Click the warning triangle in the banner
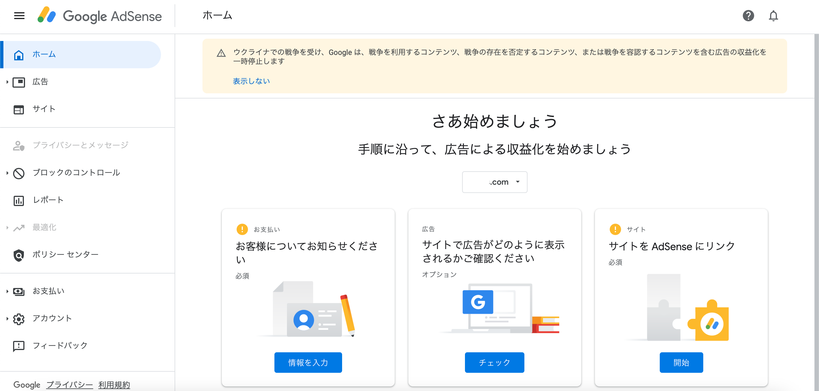This screenshot has width=819, height=391. click(x=221, y=53)
